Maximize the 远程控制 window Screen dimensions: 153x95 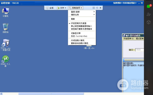point(142,3)
